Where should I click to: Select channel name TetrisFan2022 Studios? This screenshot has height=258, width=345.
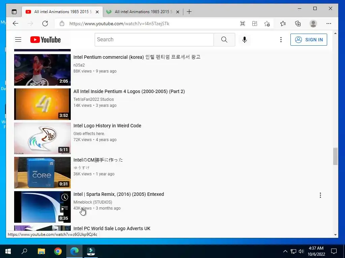pyautogui.click(x=94, y=99)
